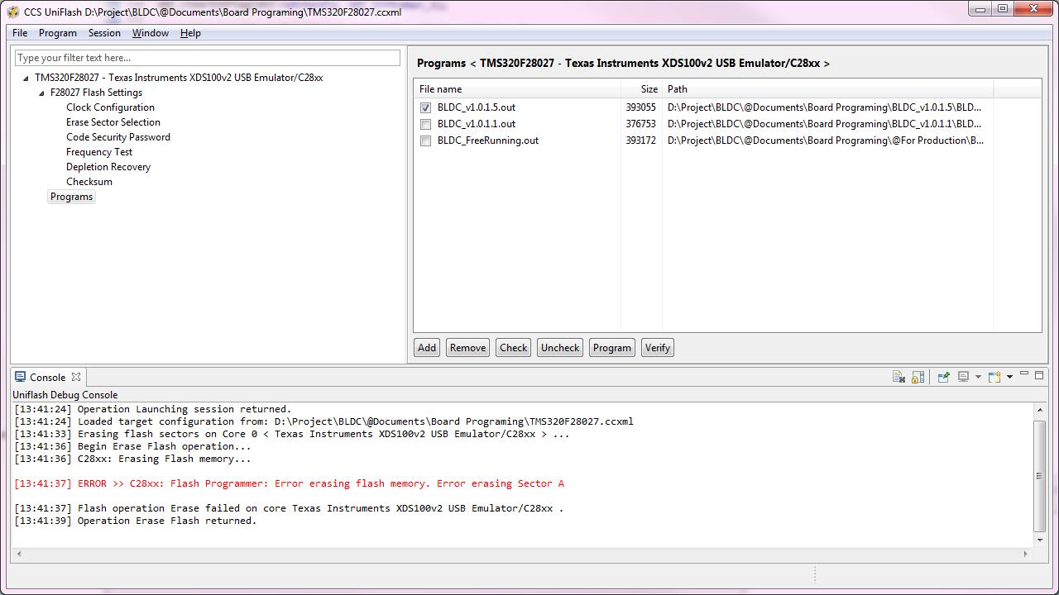
Task: Uncheck the BLDC_v1.0.1.5.out checkbox
Action: [425, 107]
